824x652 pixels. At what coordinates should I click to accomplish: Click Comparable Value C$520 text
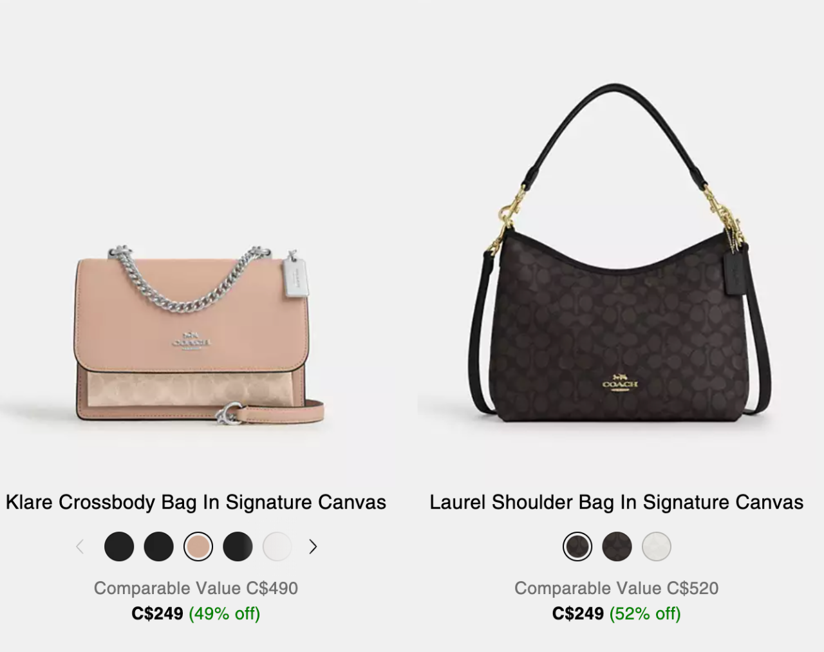(617, 588)
